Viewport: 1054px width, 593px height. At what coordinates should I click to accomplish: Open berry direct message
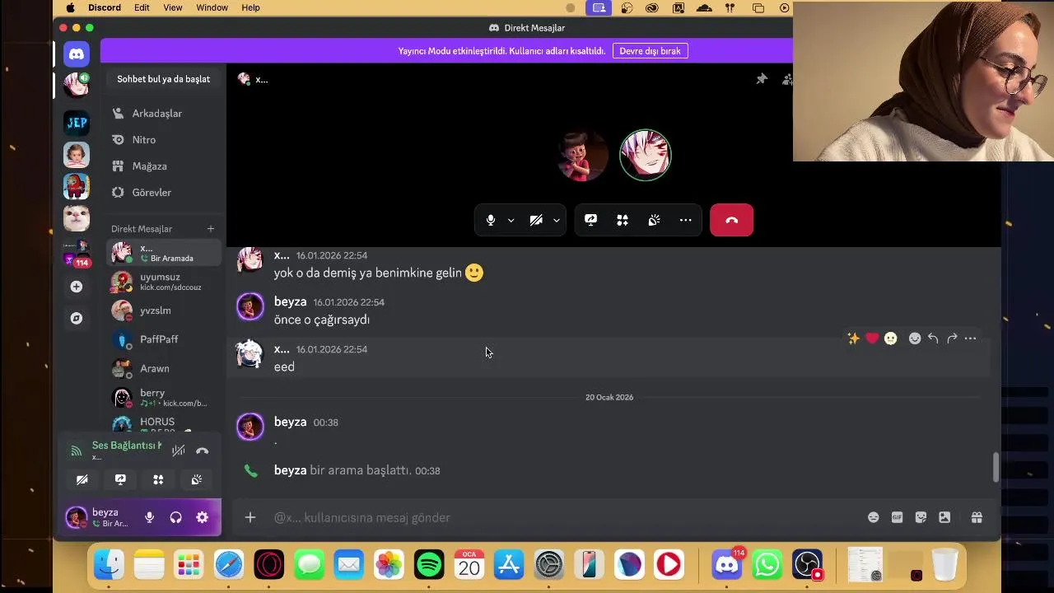164,397
